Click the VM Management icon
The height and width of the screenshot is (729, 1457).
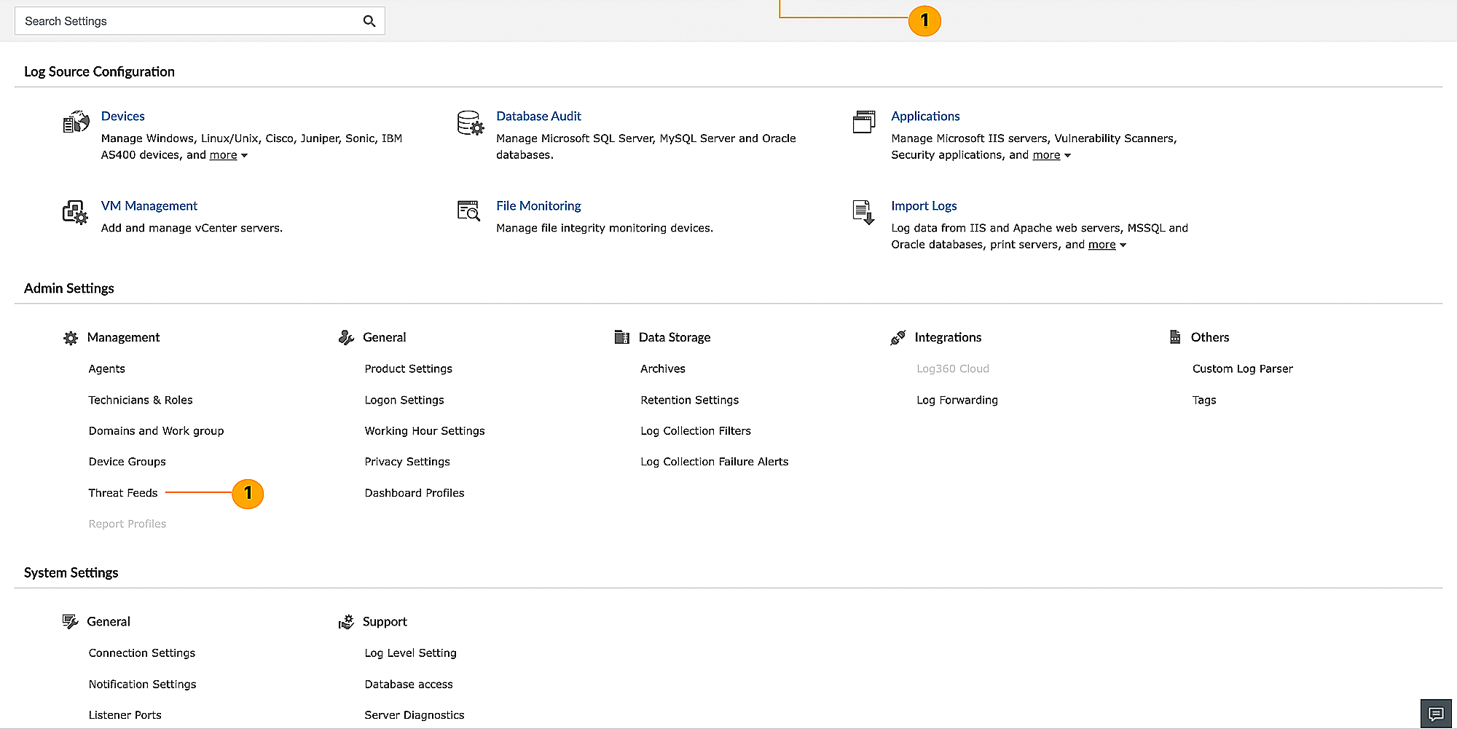[75, 212]
